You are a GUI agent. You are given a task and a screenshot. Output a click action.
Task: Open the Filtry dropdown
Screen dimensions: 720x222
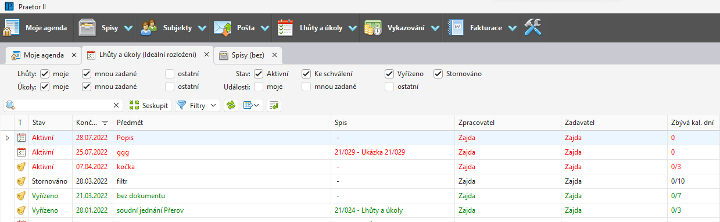point(198,105)
